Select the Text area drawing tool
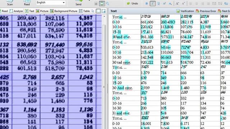Viewport: 230px width, 129px height. 29,11
